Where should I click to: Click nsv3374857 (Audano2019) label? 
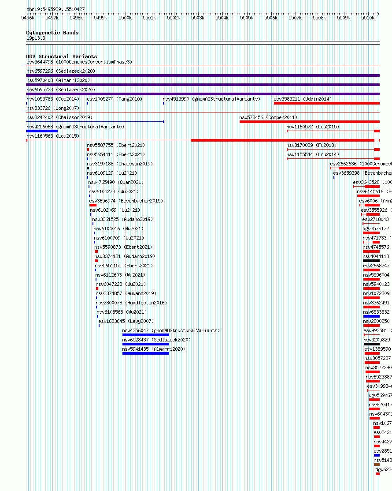pyautogui.click(x=126, y=293)
